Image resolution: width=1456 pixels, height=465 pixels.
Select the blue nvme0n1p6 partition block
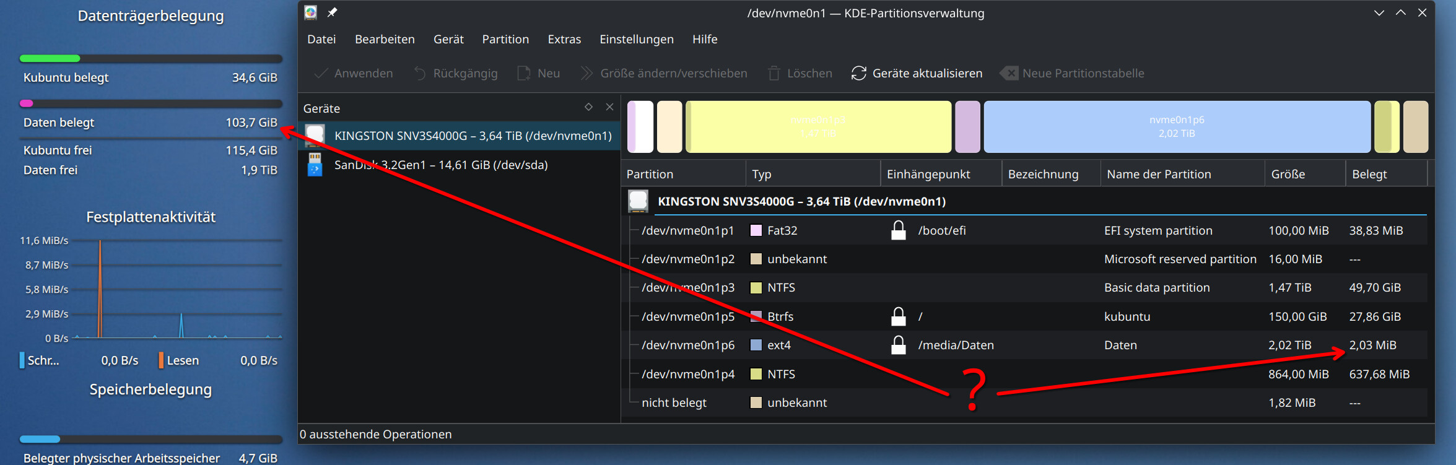(x=1176, y=127)
